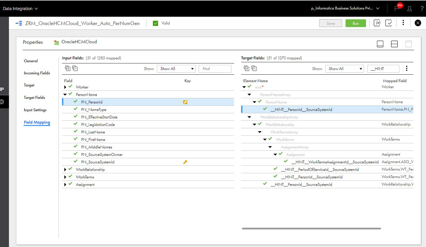Expand the WorkTerms input group
This screenshot has height=247, width=426.
(x=65, y=177)
